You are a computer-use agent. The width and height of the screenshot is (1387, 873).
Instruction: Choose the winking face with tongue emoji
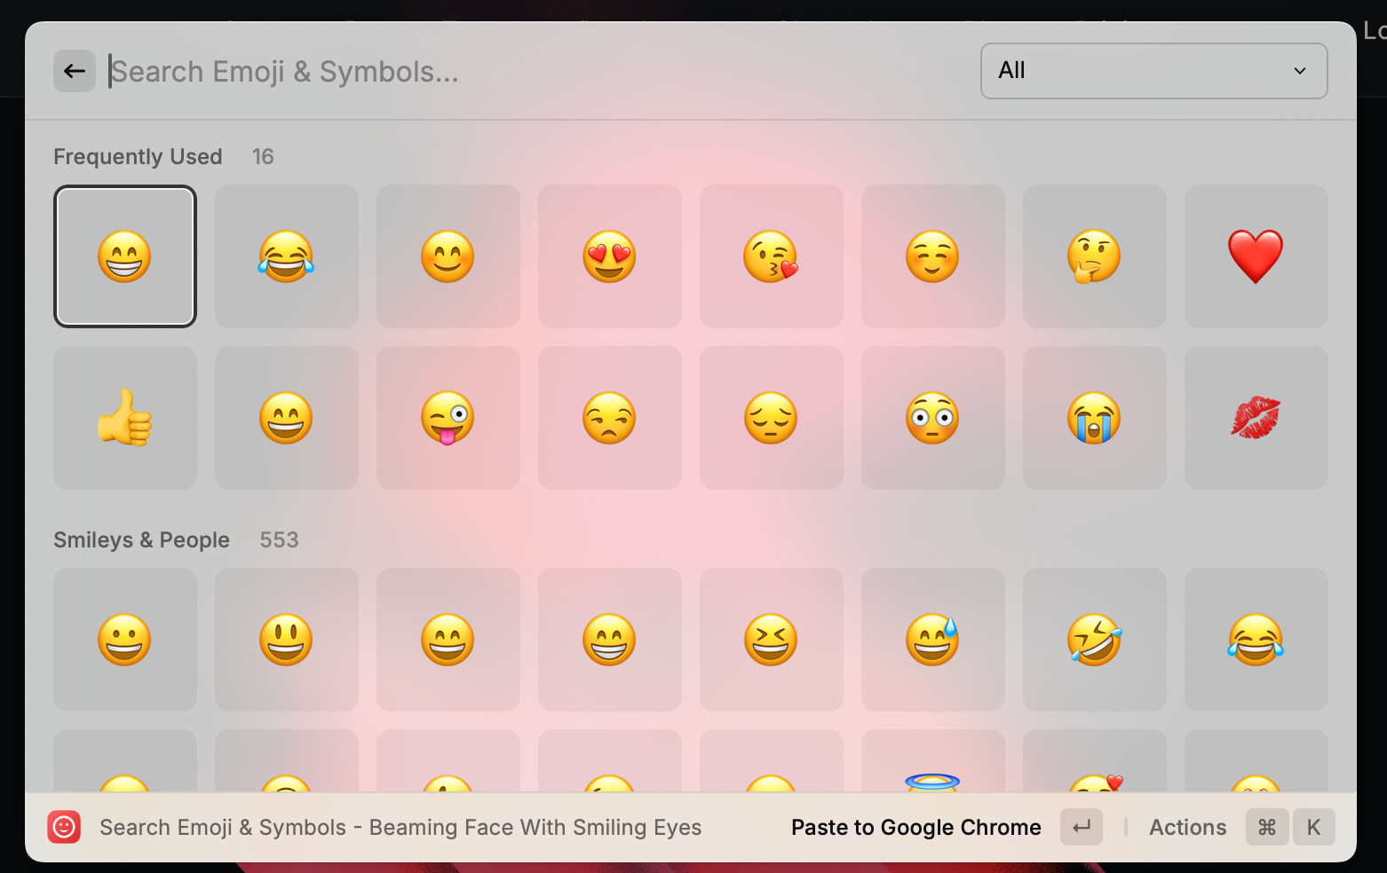point(448,418)
